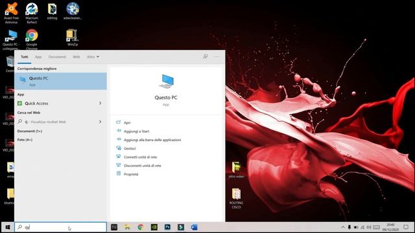Focus the taskbar search input field
Viewport: 415px width, 233px height.
(x=60, y=227)
